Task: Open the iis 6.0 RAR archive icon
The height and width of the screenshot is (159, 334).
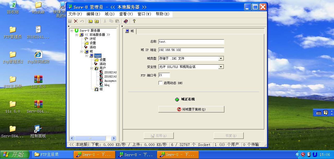Action: coord(38,82)
